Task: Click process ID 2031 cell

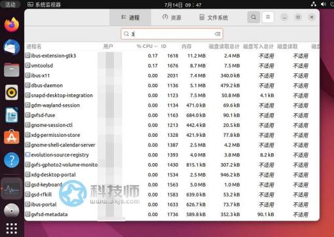Action: [x=173, y=75]
